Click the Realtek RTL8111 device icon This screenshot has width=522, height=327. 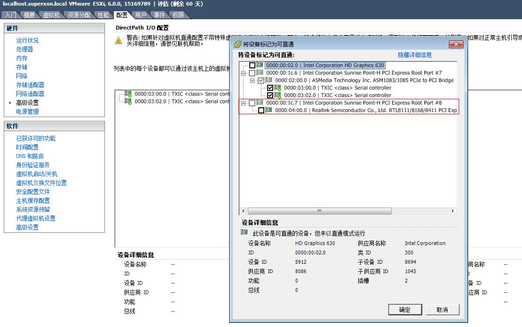pyautogui.click(x=268, y=110)
